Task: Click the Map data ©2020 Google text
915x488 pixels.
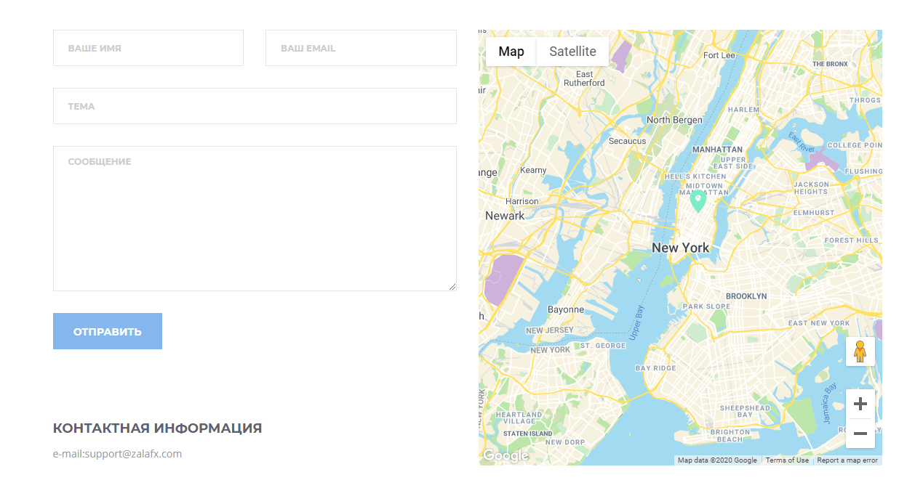Action: [x=717, y=460]
